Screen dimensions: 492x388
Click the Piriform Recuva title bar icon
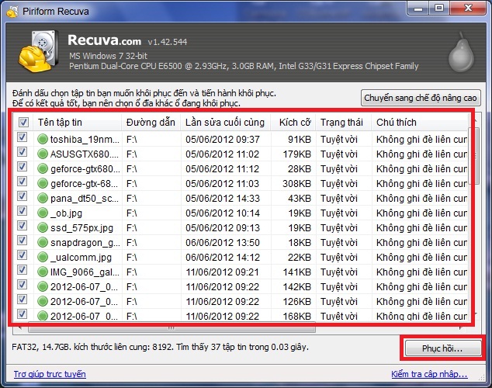12,12
